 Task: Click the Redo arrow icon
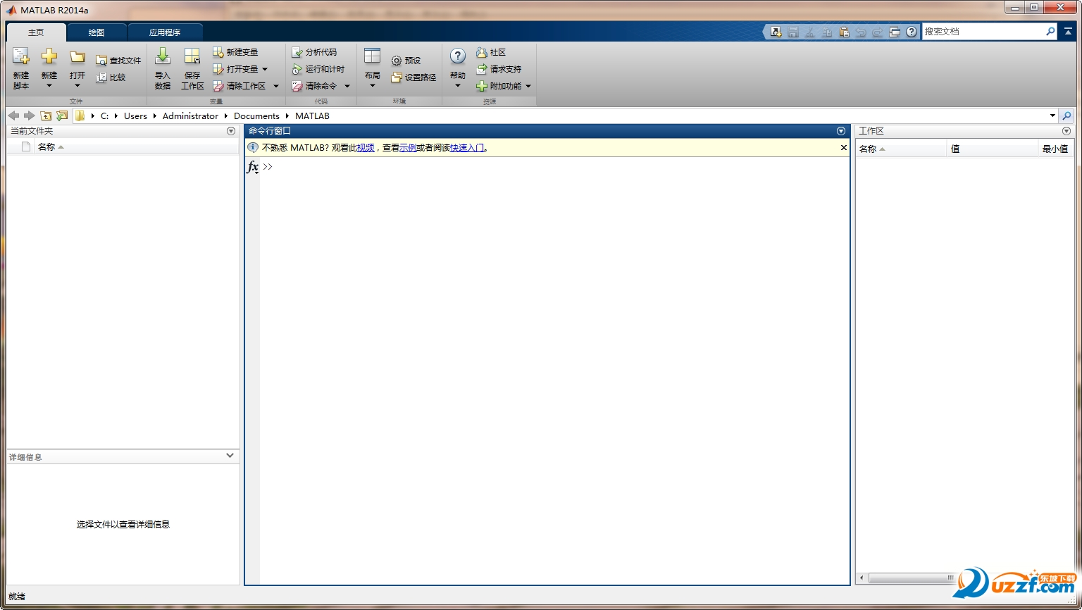coord(878,32)
